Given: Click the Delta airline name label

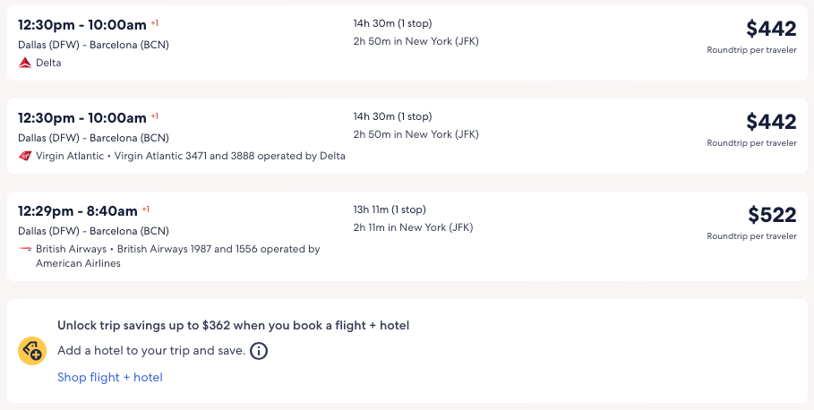Looking at the screenshot, I should tap(48, 63).
